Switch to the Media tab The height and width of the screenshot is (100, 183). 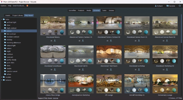tap(89, 10)
